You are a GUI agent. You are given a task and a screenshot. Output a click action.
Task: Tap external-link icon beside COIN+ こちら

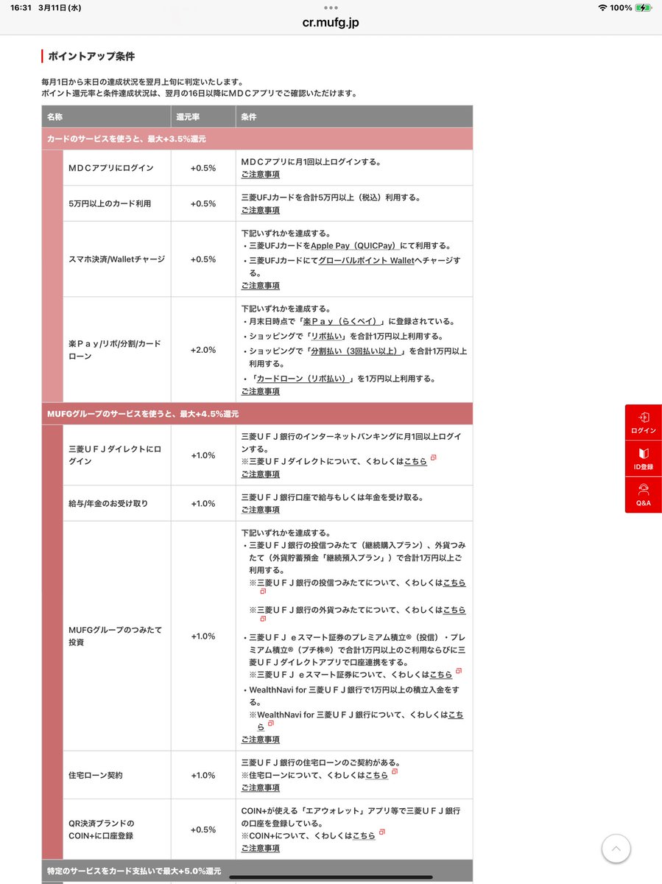(x=381, y=832)
